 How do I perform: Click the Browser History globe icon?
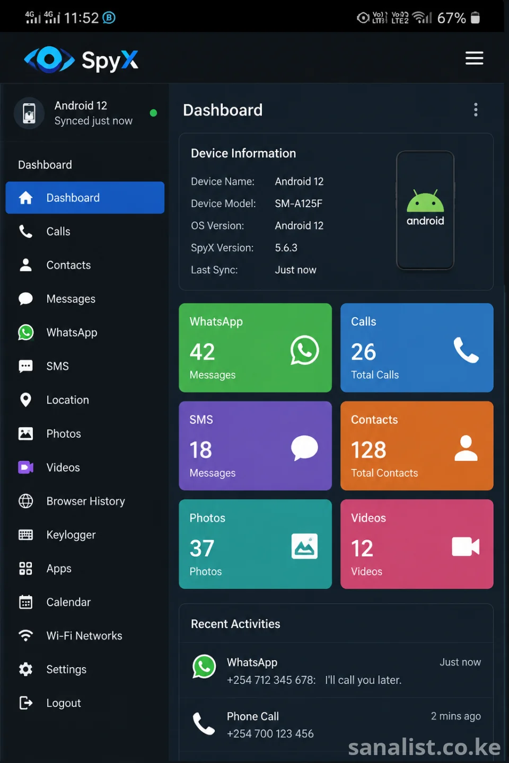[x=25, y=501]
